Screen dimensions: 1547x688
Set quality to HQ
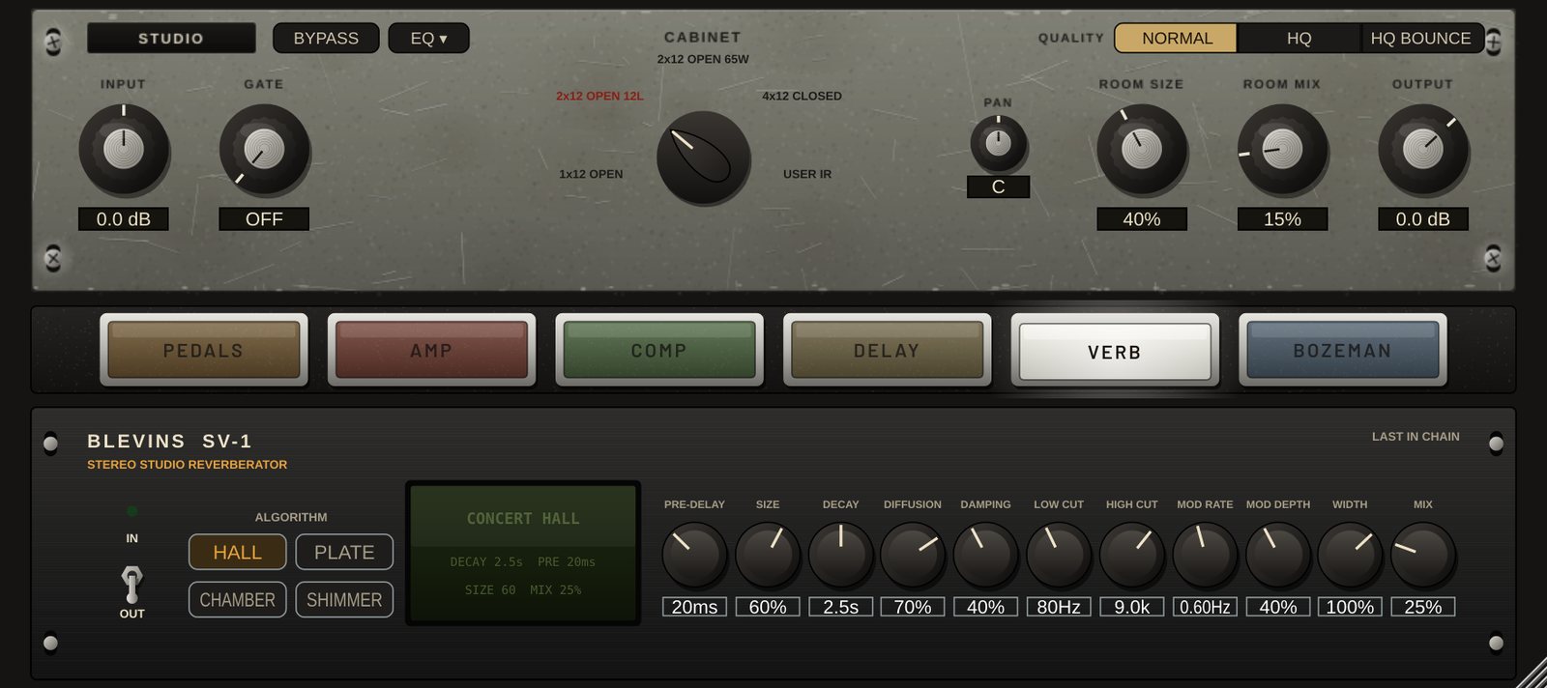coord(1299,38)
